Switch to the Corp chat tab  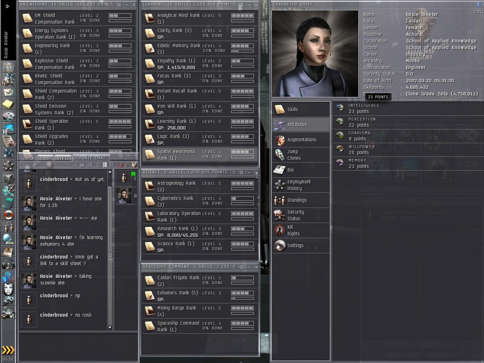[45, 158]
